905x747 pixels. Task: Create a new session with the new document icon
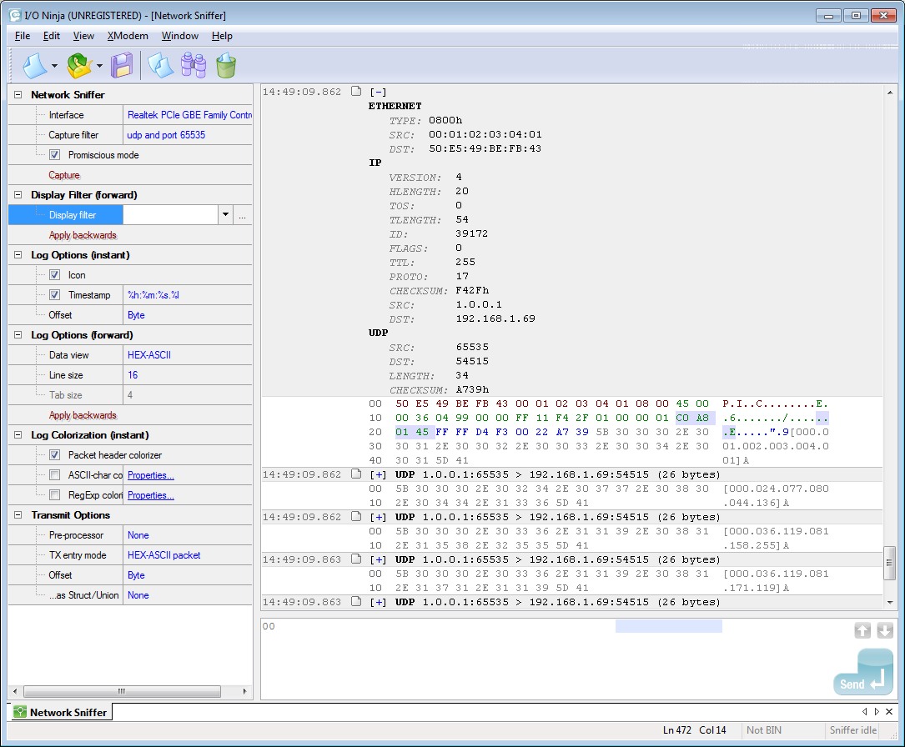pyautogui.click(x=36, y=65)
